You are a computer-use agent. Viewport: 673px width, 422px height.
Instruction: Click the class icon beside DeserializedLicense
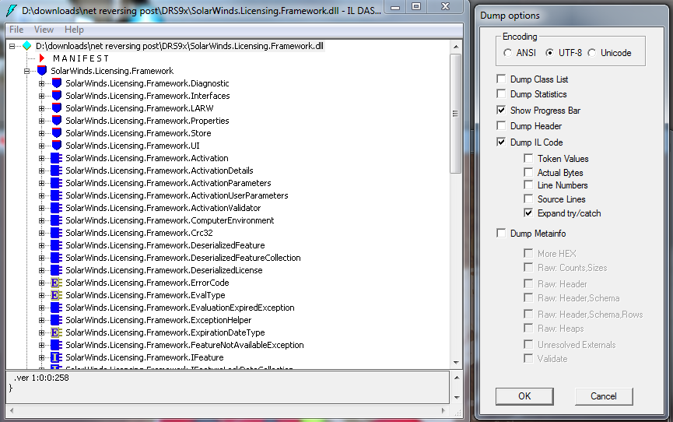pos(56,270)
